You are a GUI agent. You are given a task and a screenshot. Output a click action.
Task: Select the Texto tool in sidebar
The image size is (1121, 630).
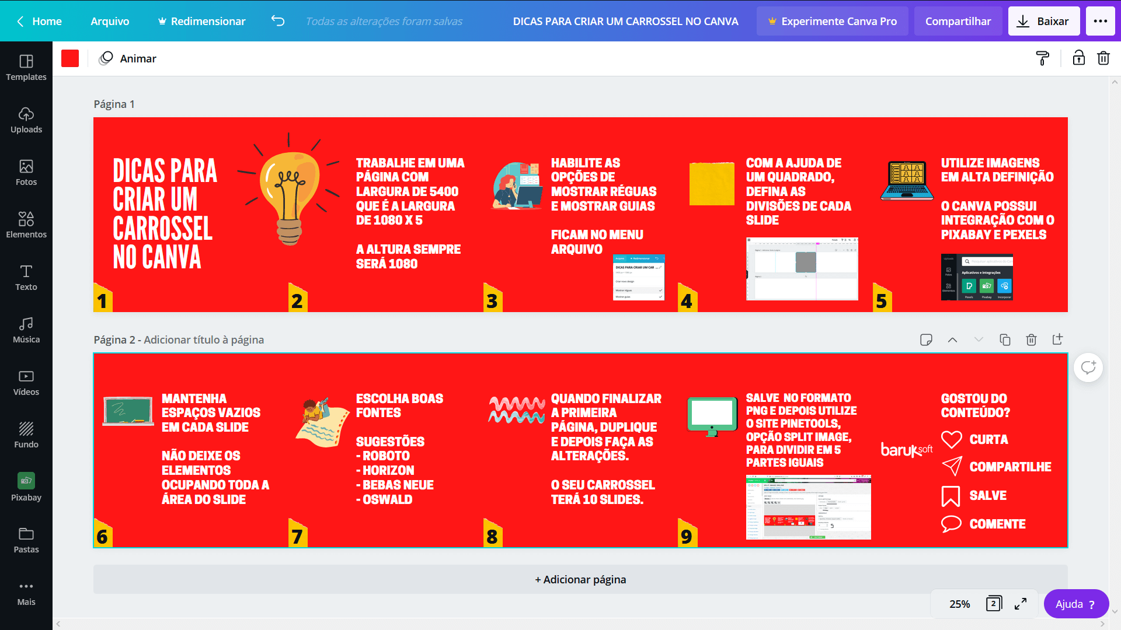coord(26,278)
